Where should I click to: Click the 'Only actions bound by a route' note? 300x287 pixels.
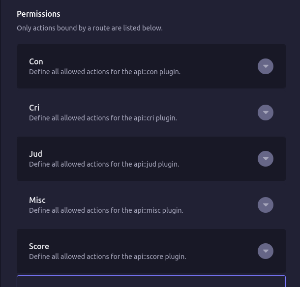[90, 28]
